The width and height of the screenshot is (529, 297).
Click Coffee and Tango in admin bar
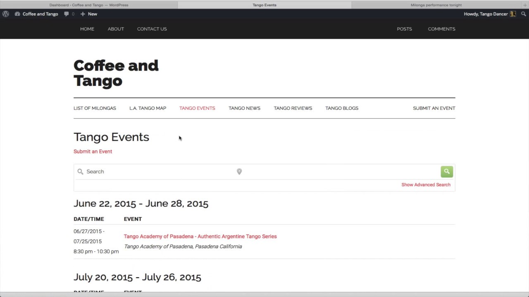[40, 14]
